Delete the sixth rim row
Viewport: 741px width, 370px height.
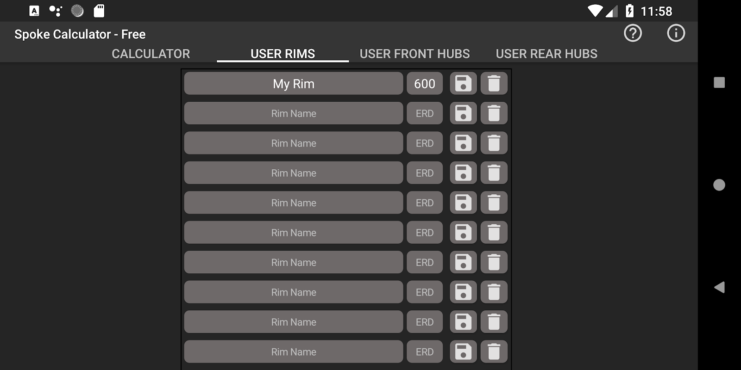pos(494,233)
